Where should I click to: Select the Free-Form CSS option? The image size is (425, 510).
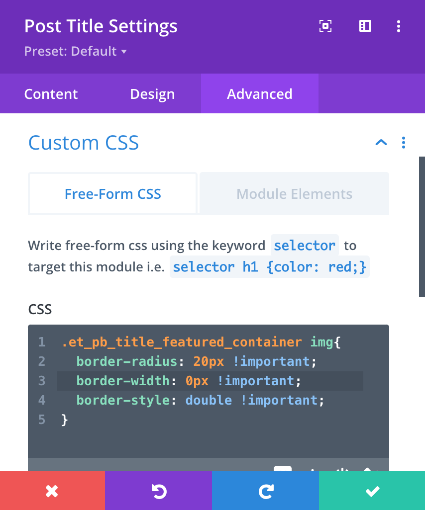pos(113,194)
